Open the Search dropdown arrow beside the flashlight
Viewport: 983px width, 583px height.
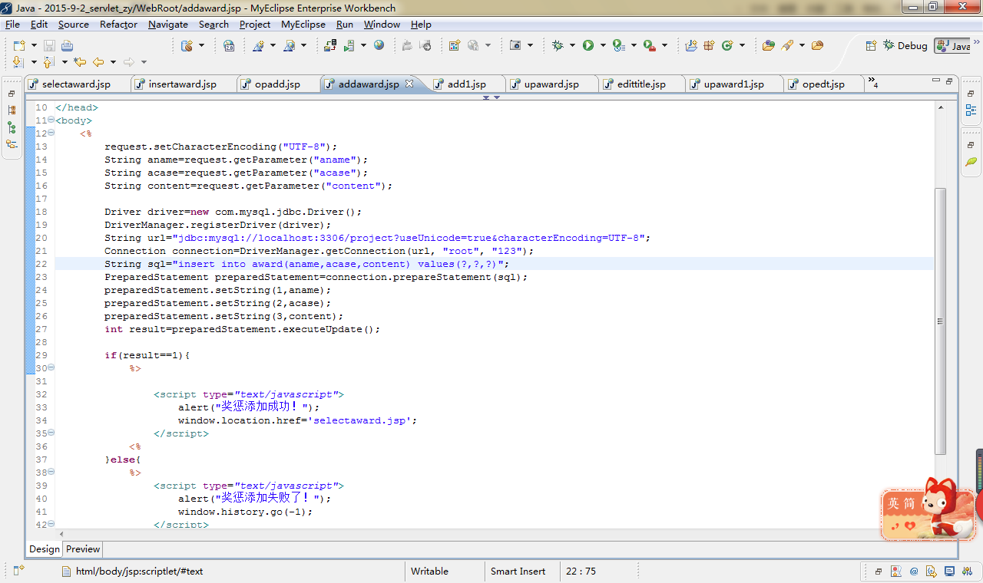[802, 45]
